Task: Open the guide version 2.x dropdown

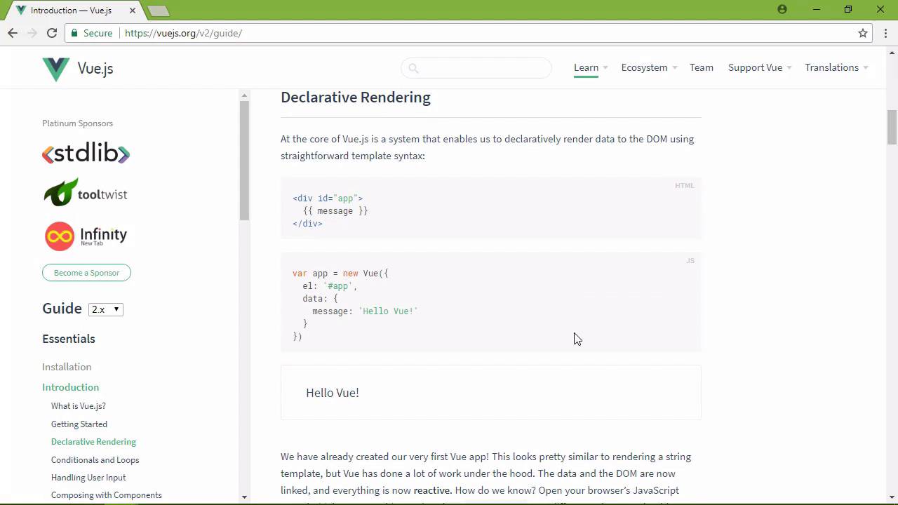Action: click(x=106, y=309)
